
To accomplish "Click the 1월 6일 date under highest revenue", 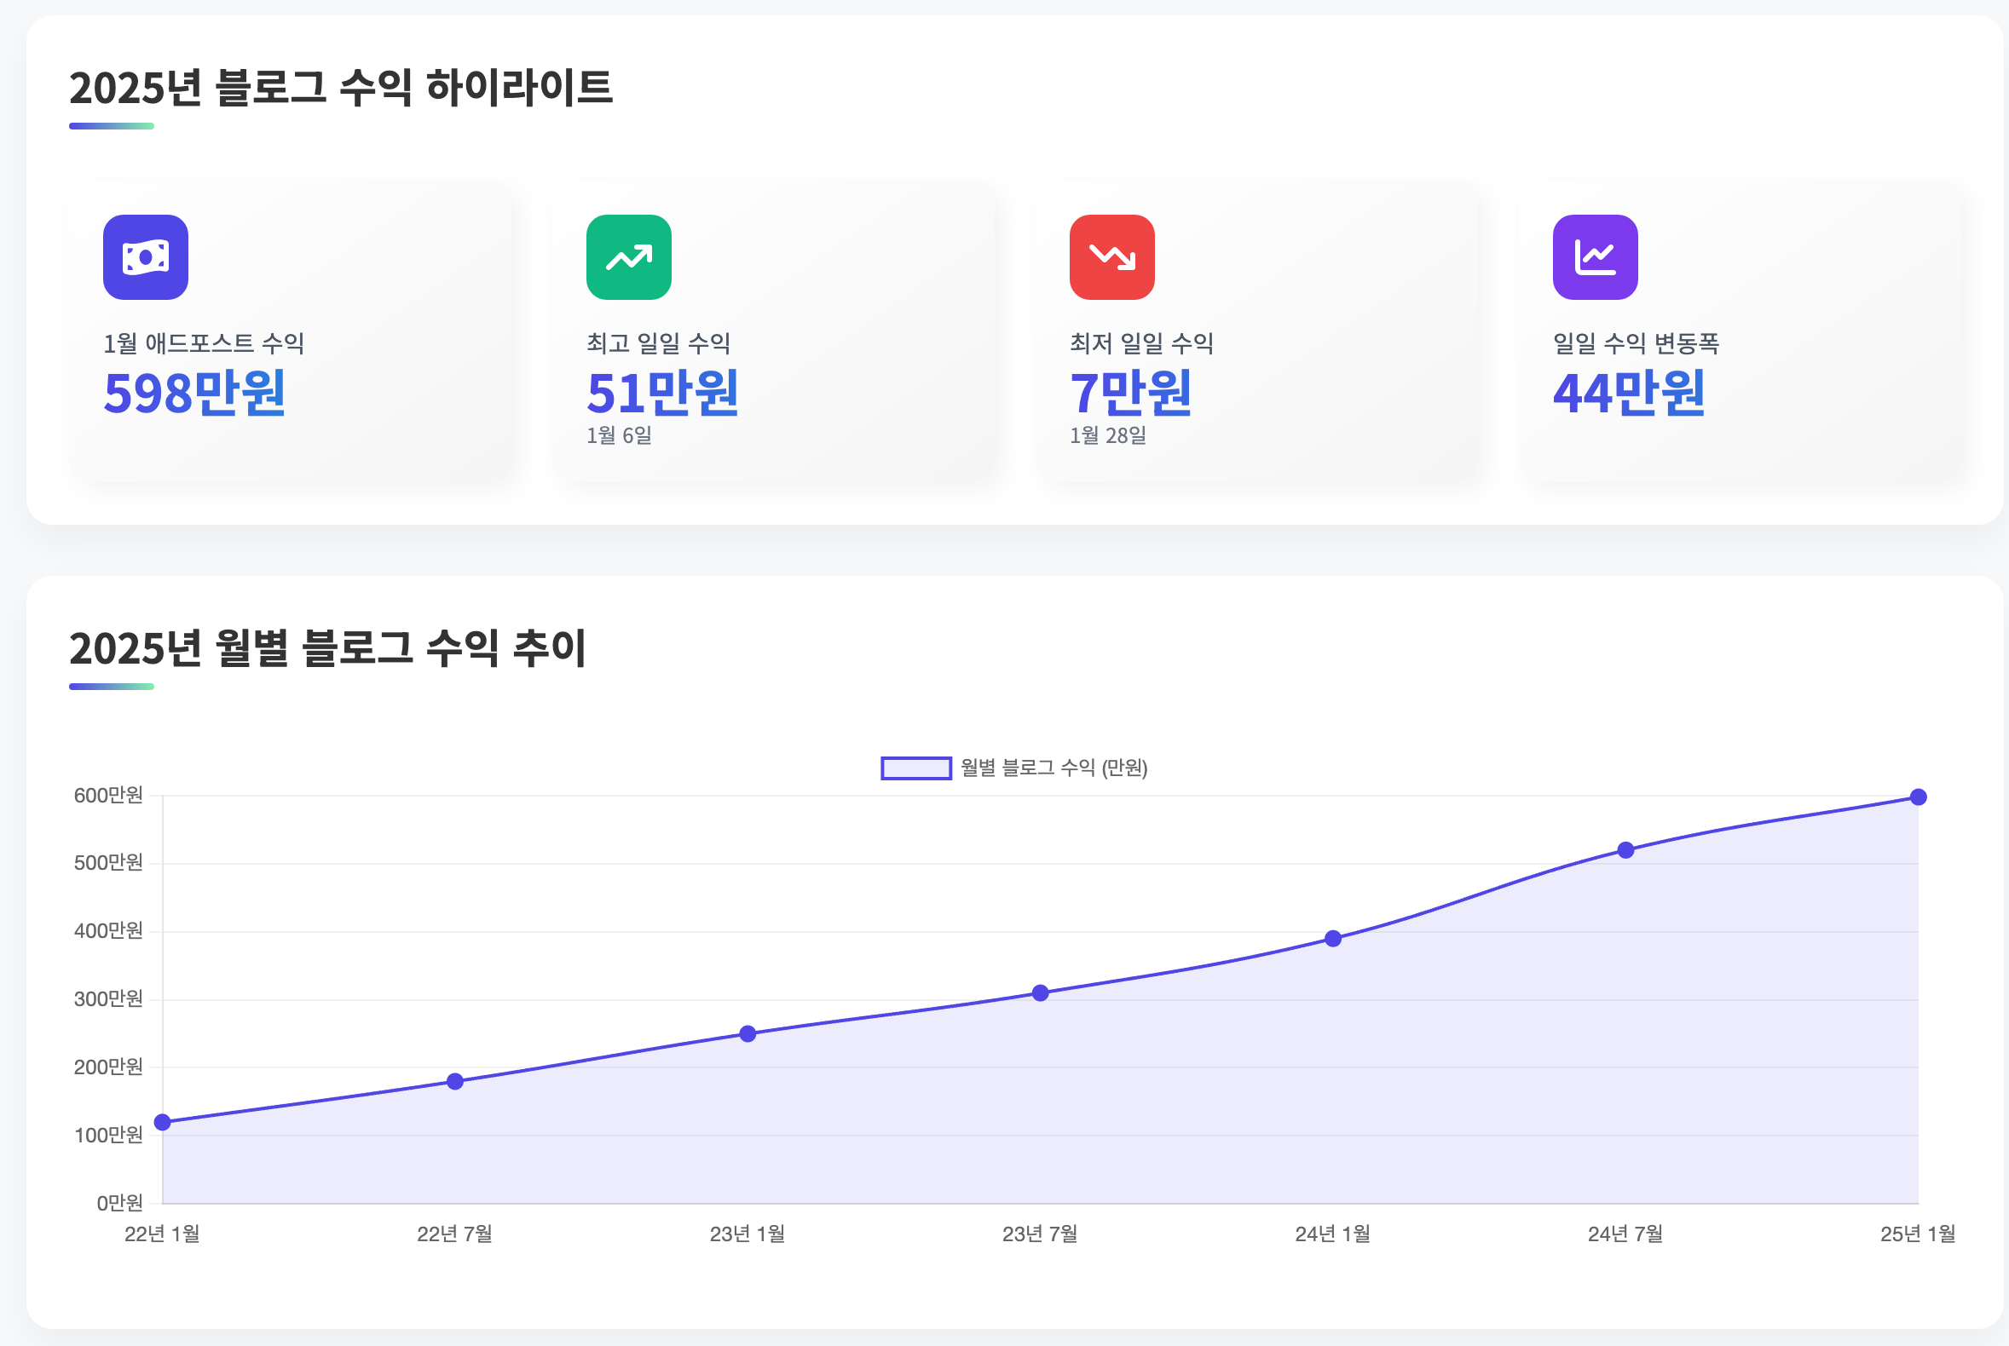I will [x=619, y=435].
